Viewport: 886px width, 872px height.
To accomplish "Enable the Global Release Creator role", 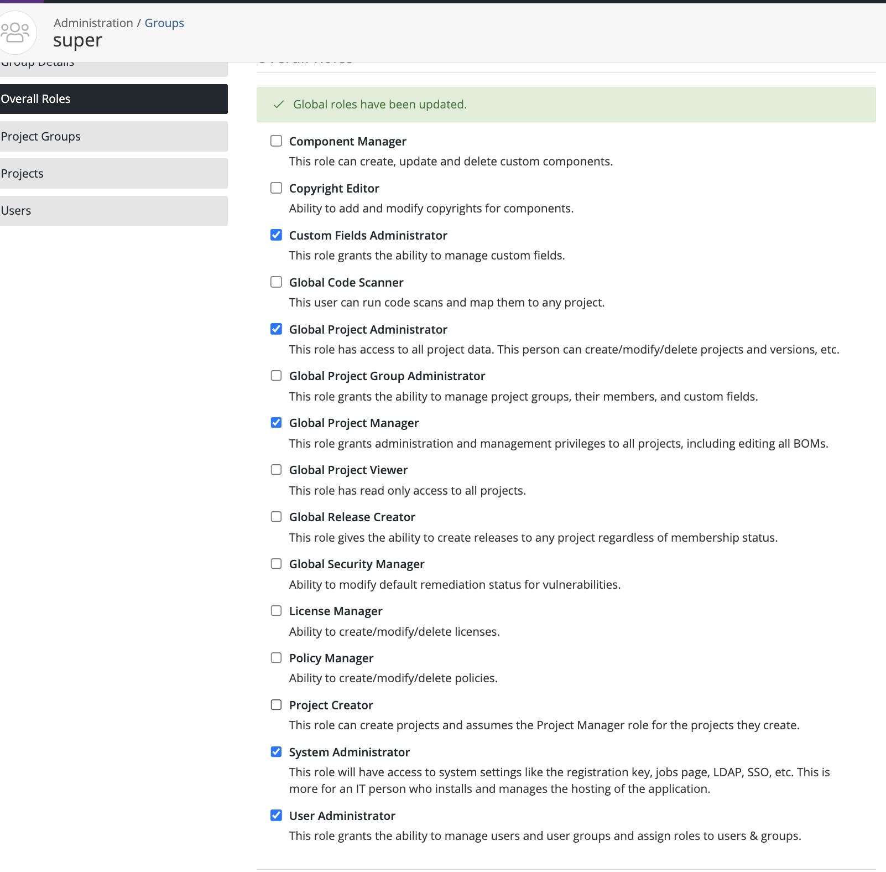I will coord(276,516).
